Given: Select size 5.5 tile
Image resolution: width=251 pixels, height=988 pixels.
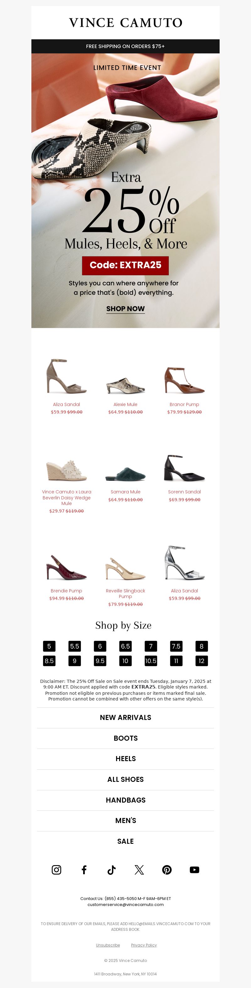Looking at the screenshot, I should click(74, 646).
